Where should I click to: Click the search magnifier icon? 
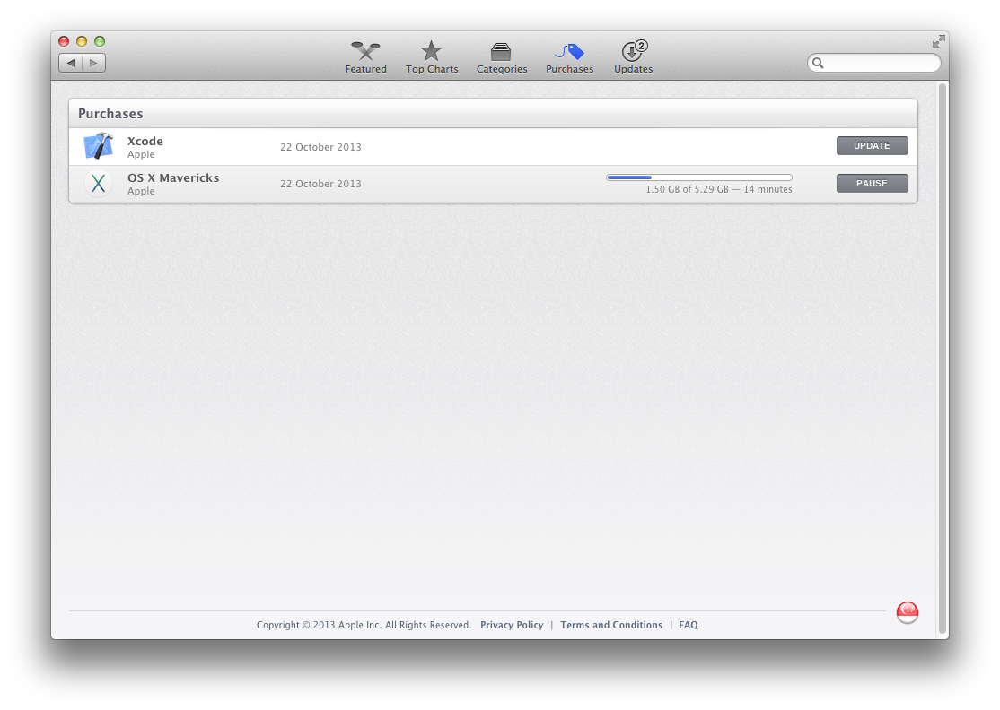pyautogui.click(x=819, y=63)
